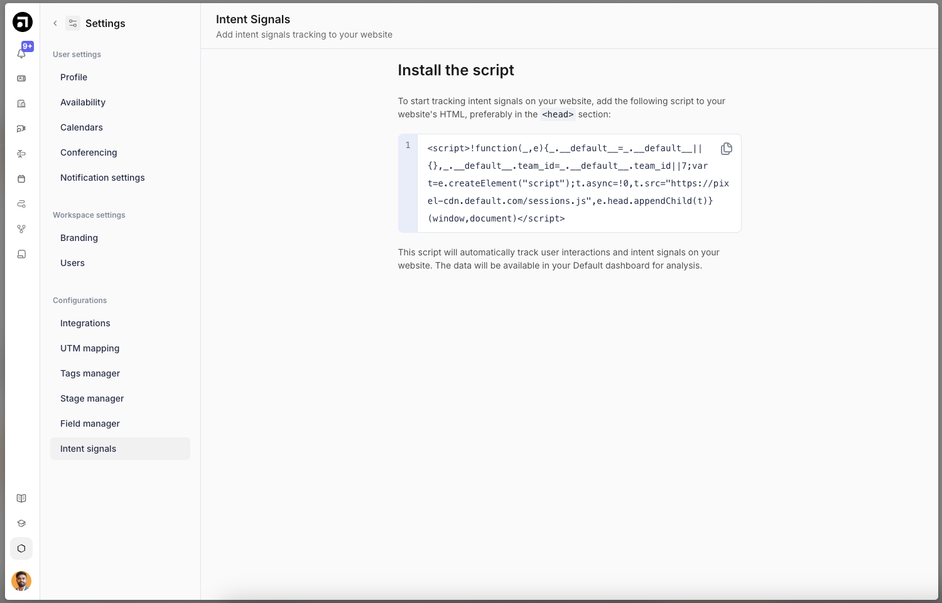Open the companies building icon in sidebar

click(x=21, y=104)
